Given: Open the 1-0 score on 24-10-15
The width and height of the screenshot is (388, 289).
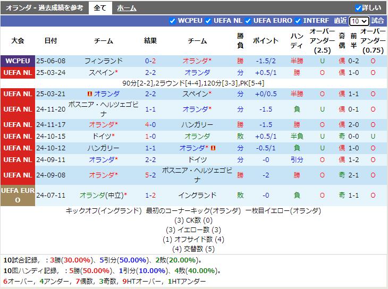Looking at the screenshot, I should coord(150,136).
